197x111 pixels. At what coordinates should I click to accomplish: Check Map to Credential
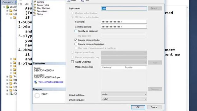[x=72, y=62]
